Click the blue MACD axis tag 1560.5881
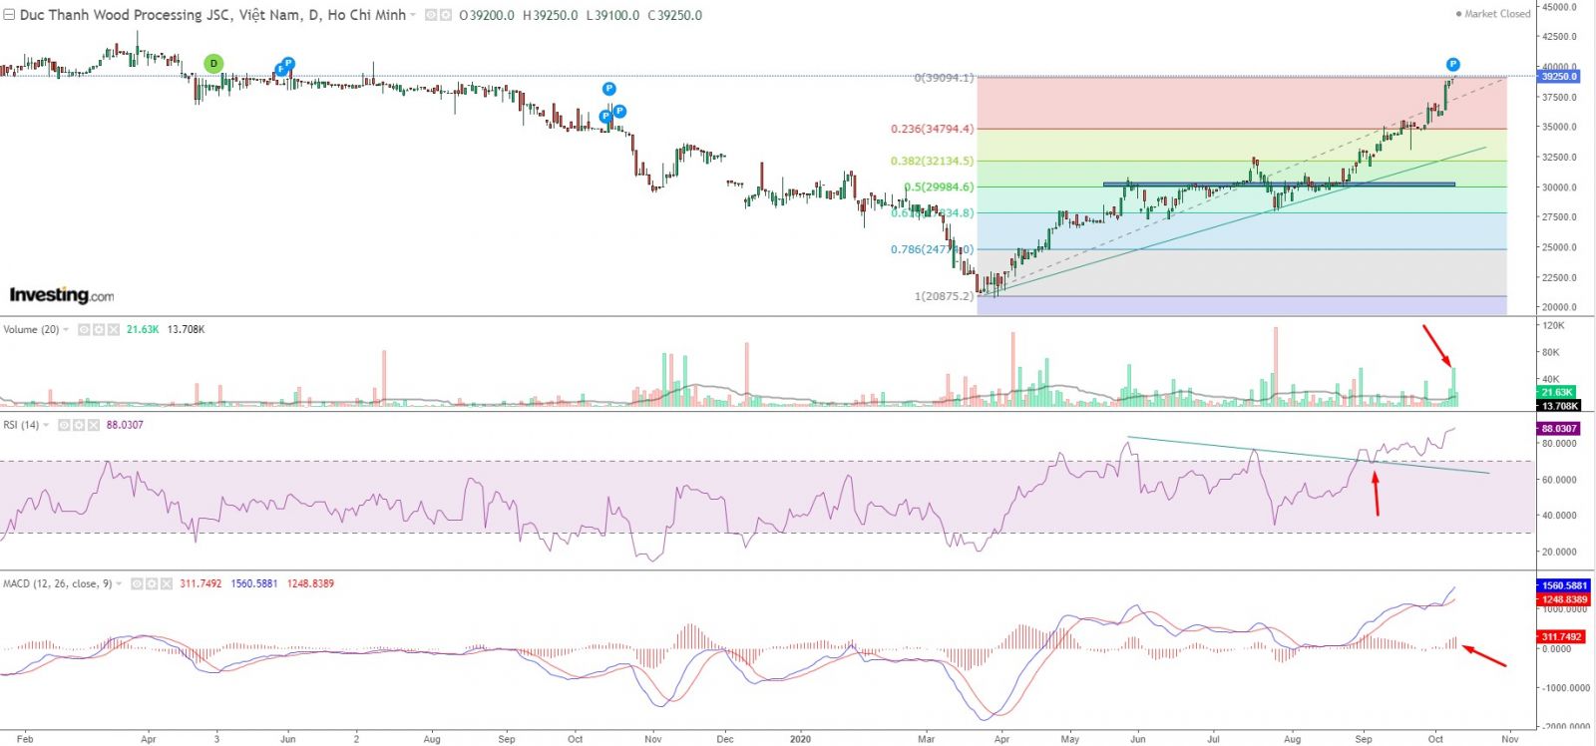 pos(1563,585)
